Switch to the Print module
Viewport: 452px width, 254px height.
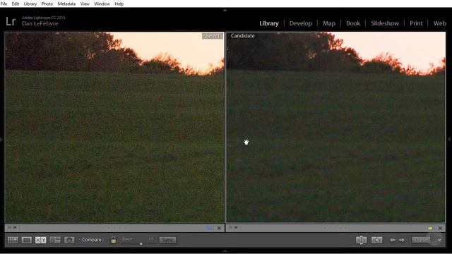click(416, 23)
